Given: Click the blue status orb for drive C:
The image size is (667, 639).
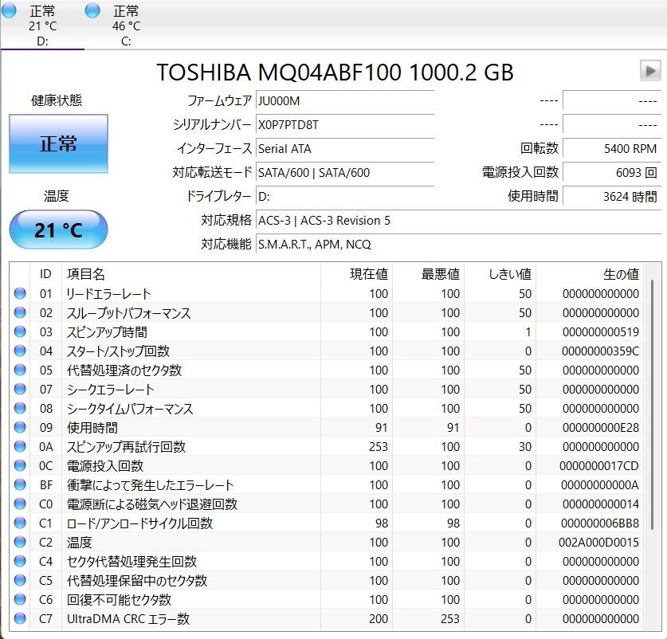Looking at the screenshot, I should (x=92, y=10).
